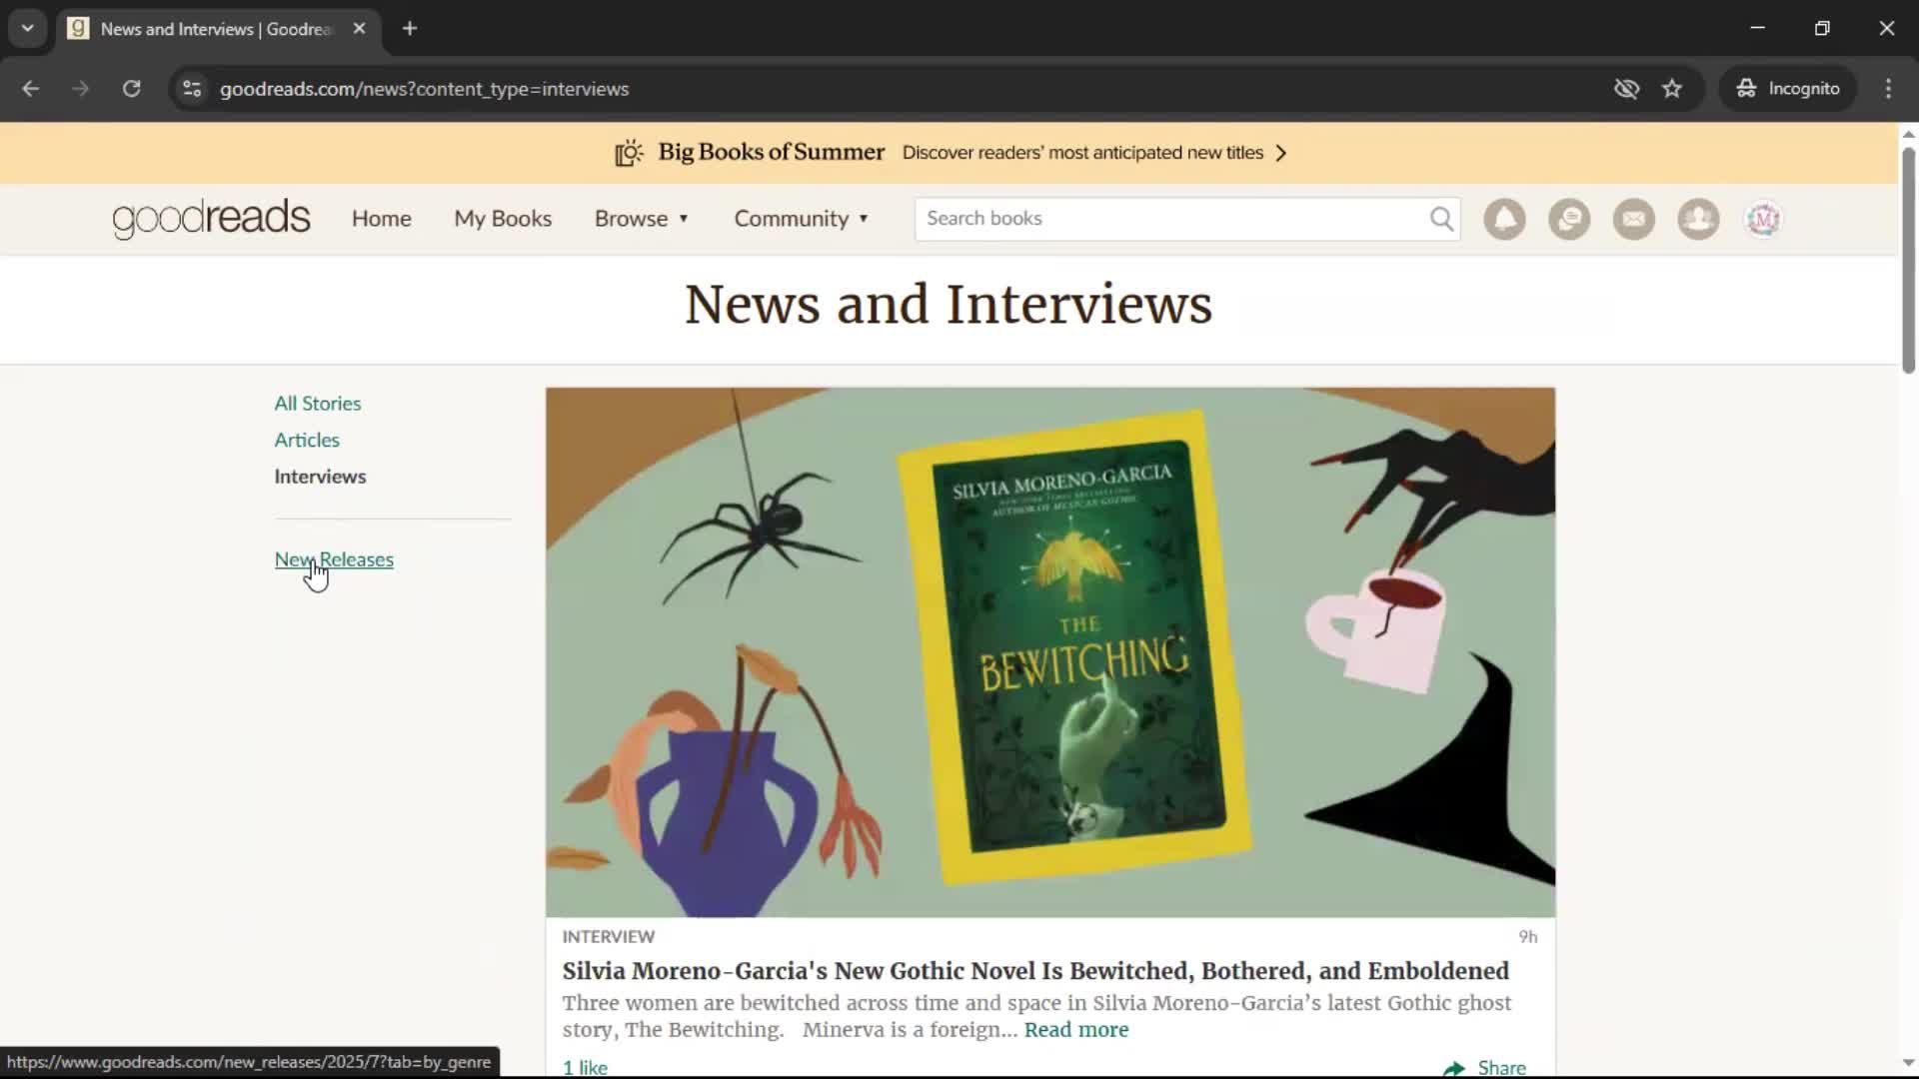Open site information icon in address bar
This screenshot has height=1079, width=1919.
(192, 89)
